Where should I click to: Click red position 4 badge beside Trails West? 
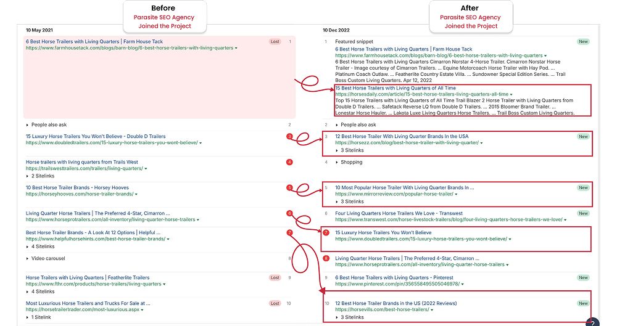[x=289, y=162]
